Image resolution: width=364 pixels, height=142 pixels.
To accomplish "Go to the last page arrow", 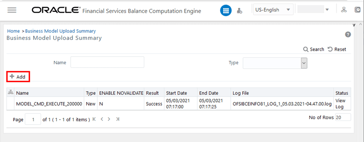I will [118, 119].
